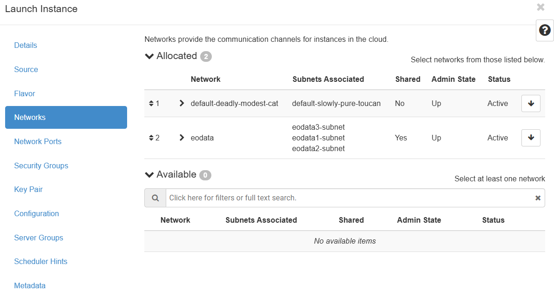Switch to Network Ports step

tap(38, 141)
